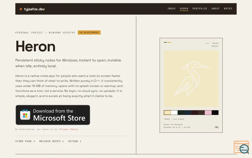Pick the dark green theme swatch
This screenshot has height=158, width=252.
click(x=181, y=112)
